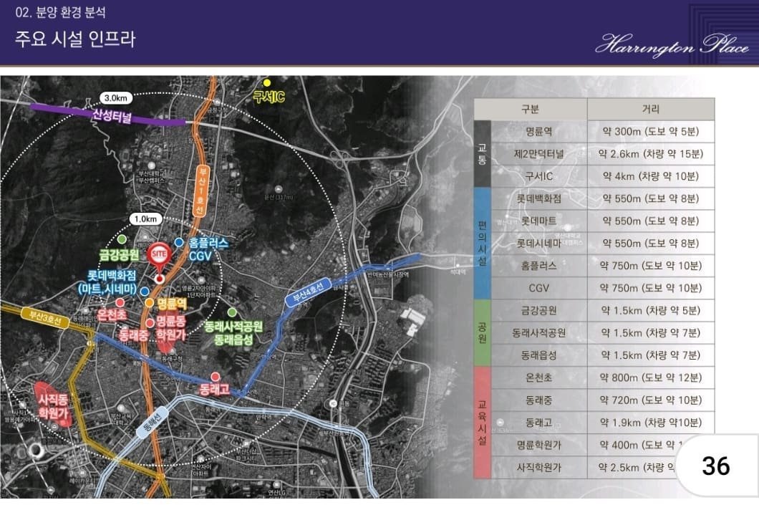Click the green dot above 동래사적공원 label
Viewport: 759px width, 510px height.
232,312
